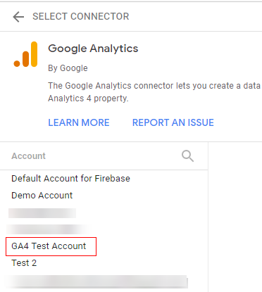This screenshot has width=262, height=292.
Task: Click the By Google author label
Action: tap(68, 68)
